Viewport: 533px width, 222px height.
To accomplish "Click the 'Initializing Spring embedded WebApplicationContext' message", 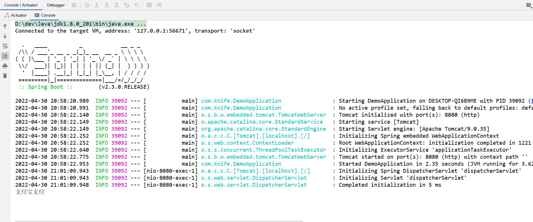I will click(419, 136).
